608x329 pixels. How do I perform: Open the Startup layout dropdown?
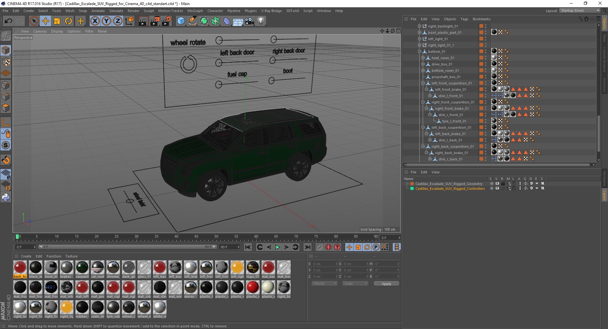pyautogui.click(x=580, y=10)
